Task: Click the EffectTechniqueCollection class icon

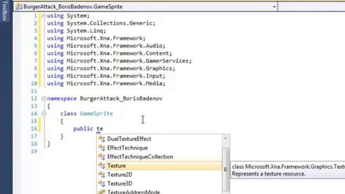Action: 102,157
